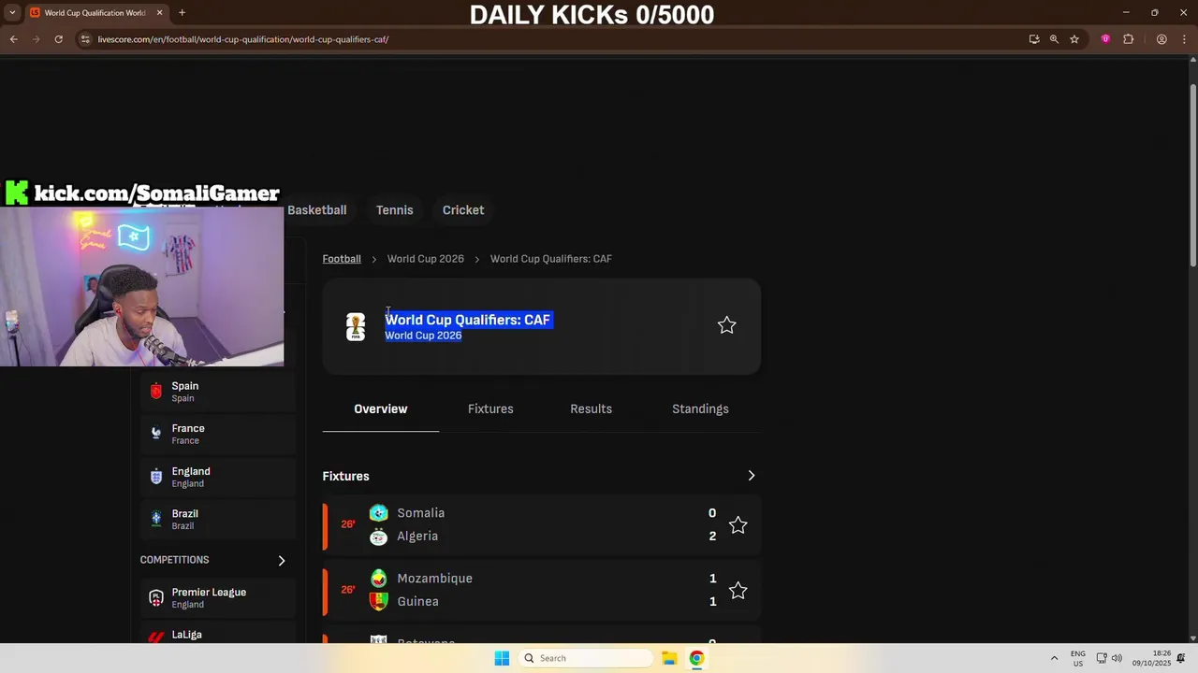
Task: Click the browser address bar URL
Action: click(x=243, y=39)
